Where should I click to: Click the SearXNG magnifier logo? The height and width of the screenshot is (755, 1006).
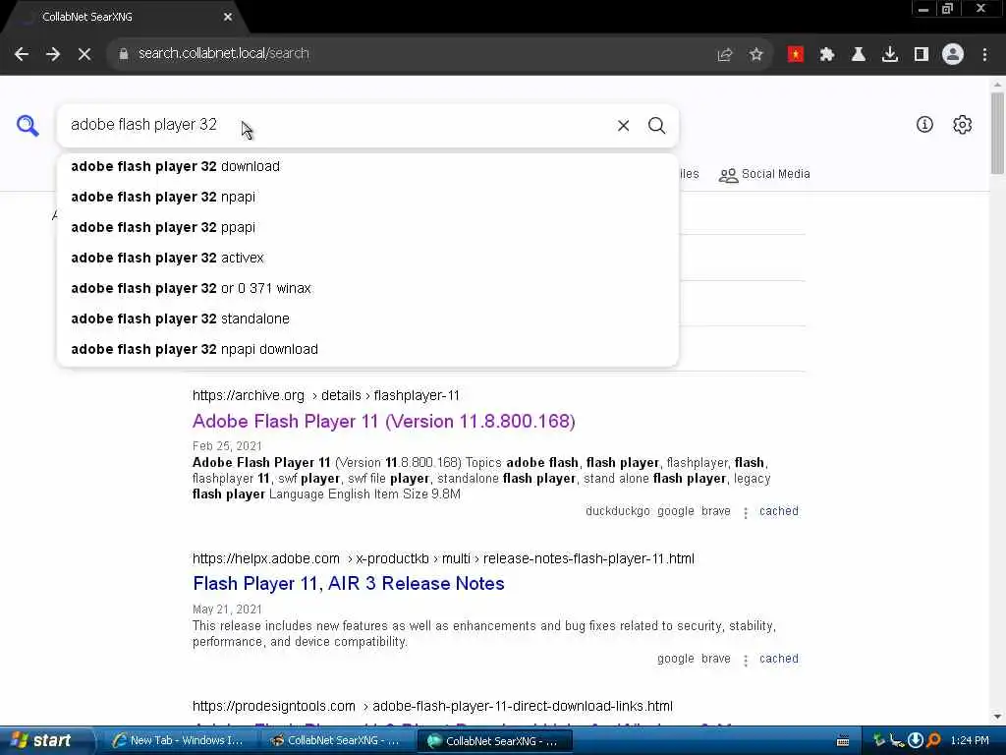click(28, 125)
